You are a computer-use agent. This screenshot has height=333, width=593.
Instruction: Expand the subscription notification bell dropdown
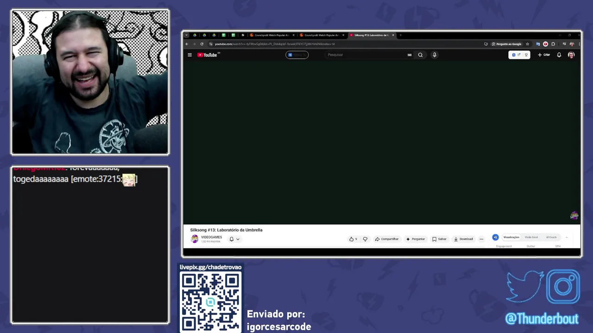(x=234, y=239)
